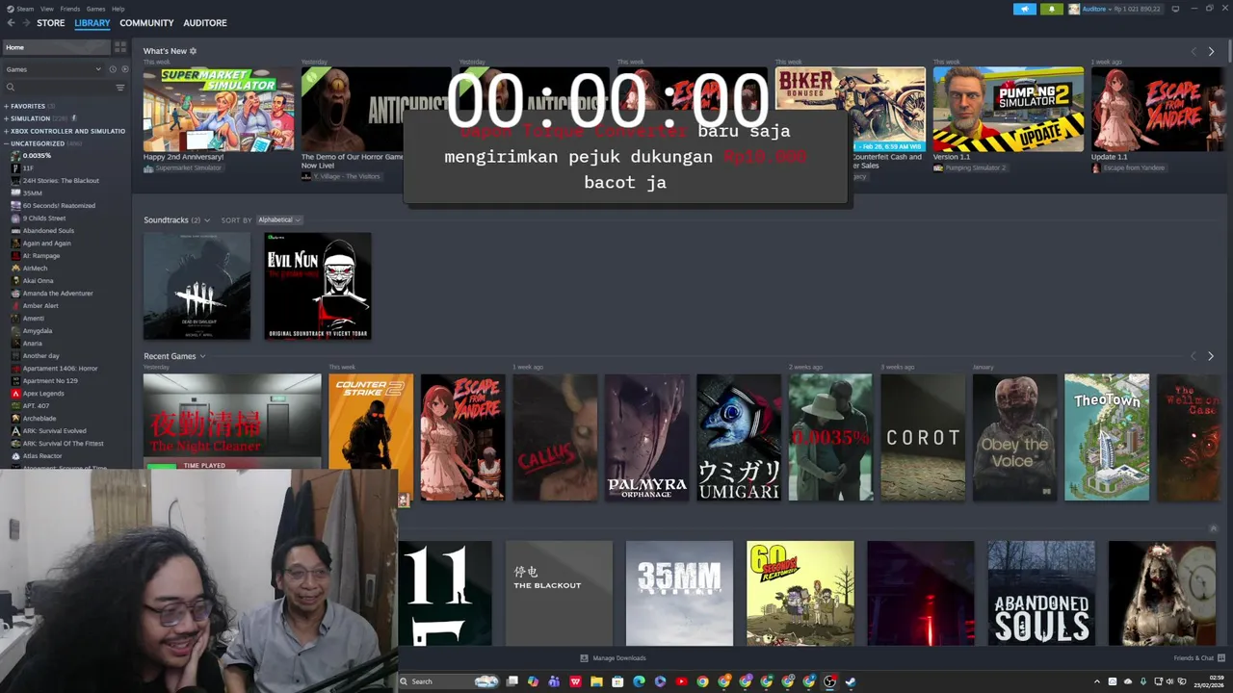Sort games by recent activity clock icon
The image size is (1233, 693).
coord(112,69)
